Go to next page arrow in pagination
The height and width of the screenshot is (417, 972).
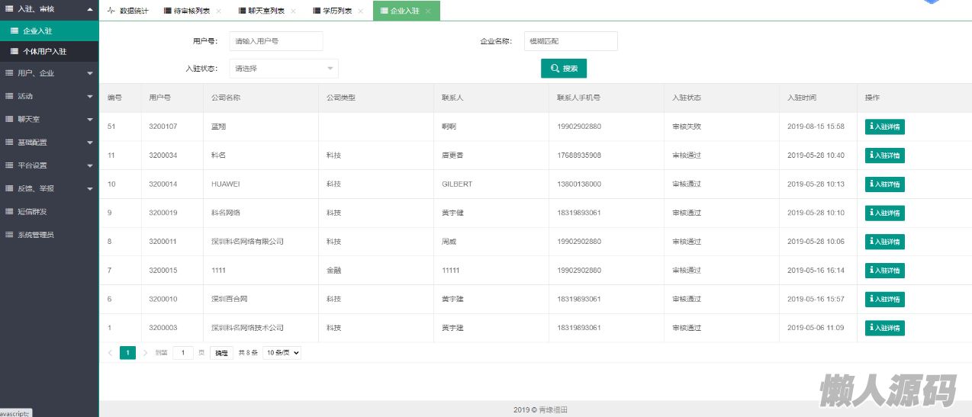tap(145, 353)
